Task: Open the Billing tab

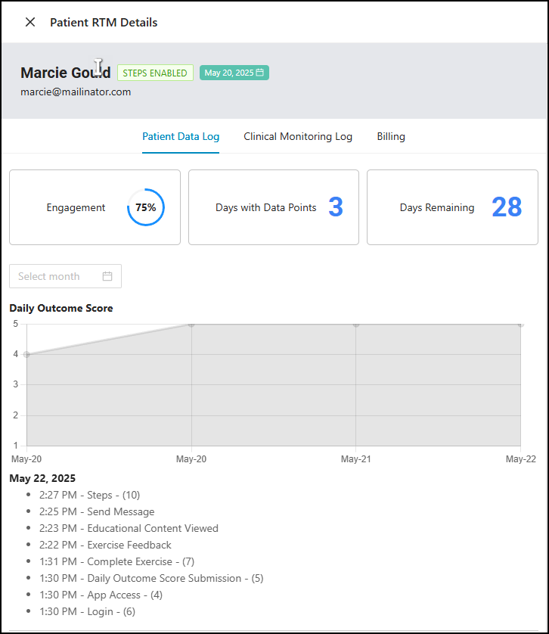Action: (x=391, y=137)
